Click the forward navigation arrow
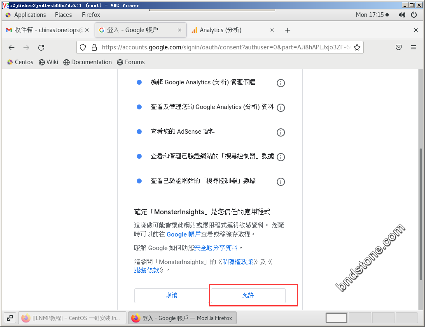This screenshot has width=425, height=327. tap(26, 48)
